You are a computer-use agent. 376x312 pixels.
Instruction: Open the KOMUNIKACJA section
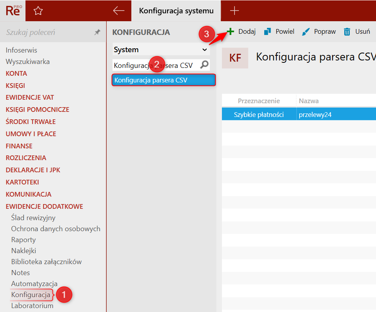pos(29,194)
